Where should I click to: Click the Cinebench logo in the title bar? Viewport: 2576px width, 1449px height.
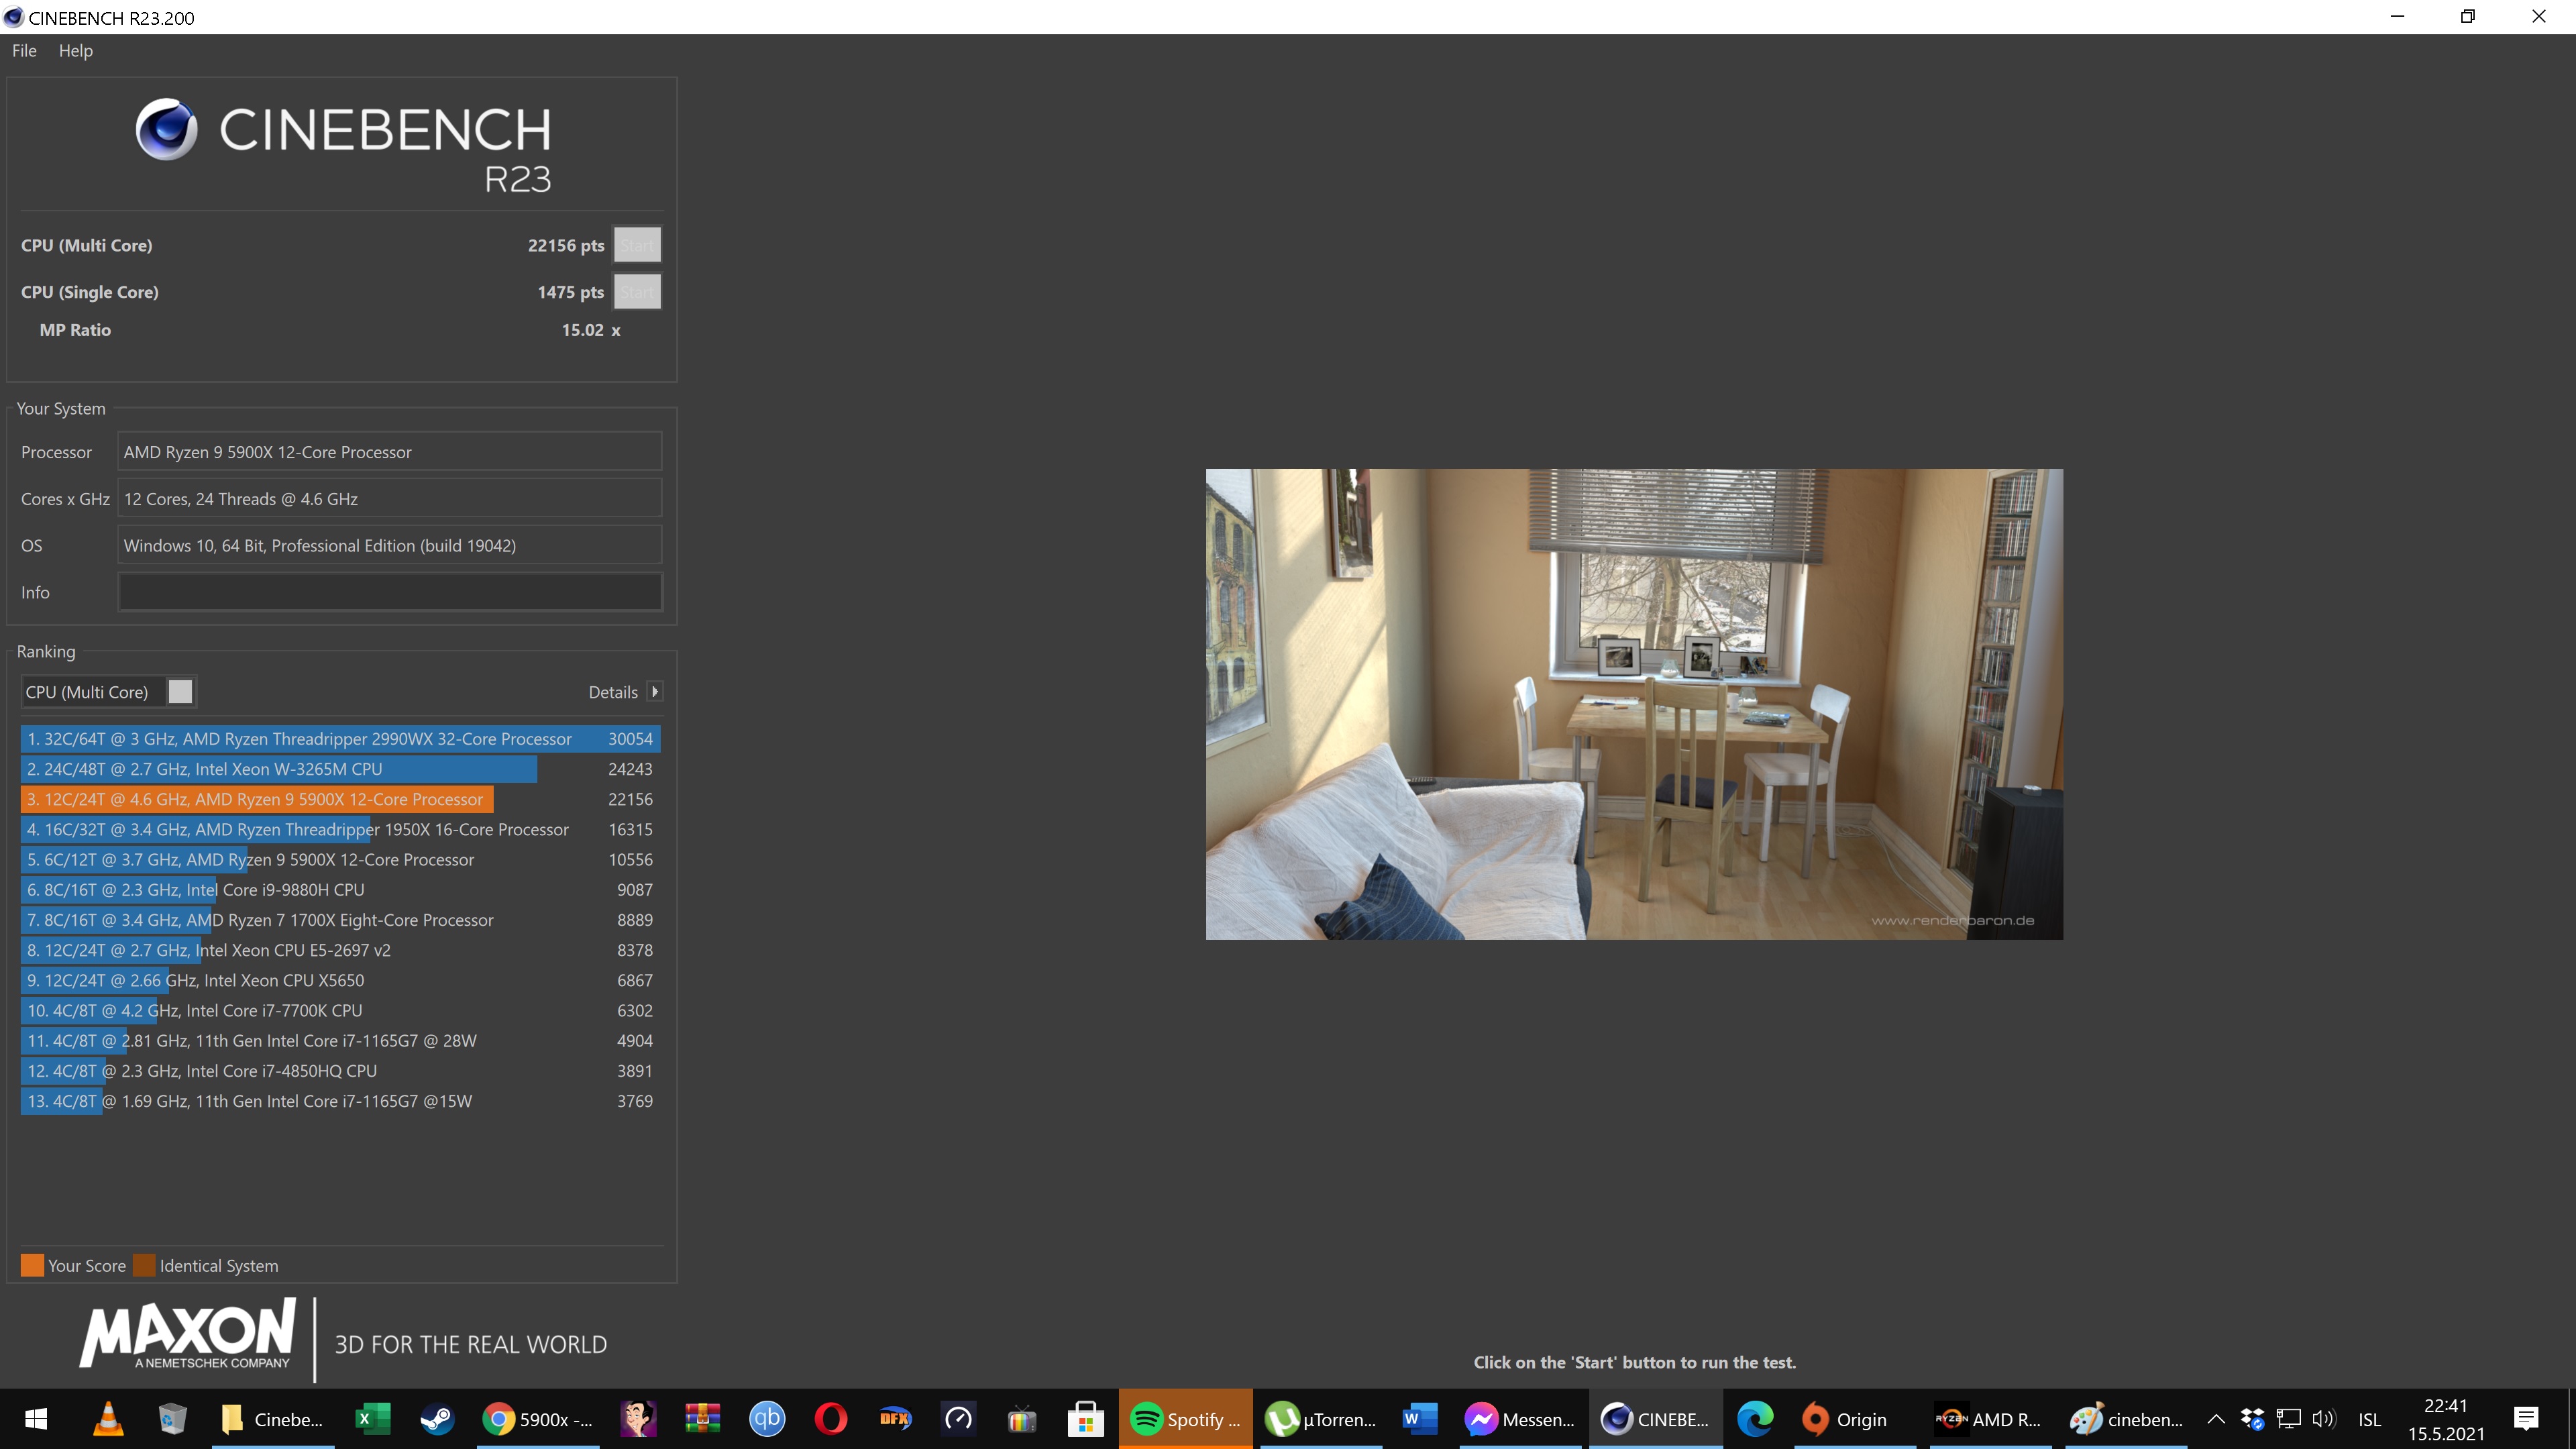tap(14, 16)
